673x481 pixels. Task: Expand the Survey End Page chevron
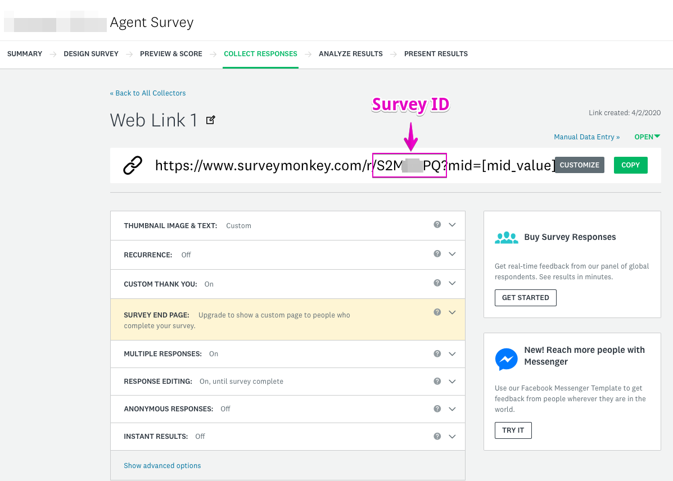[x=452, y=312]
